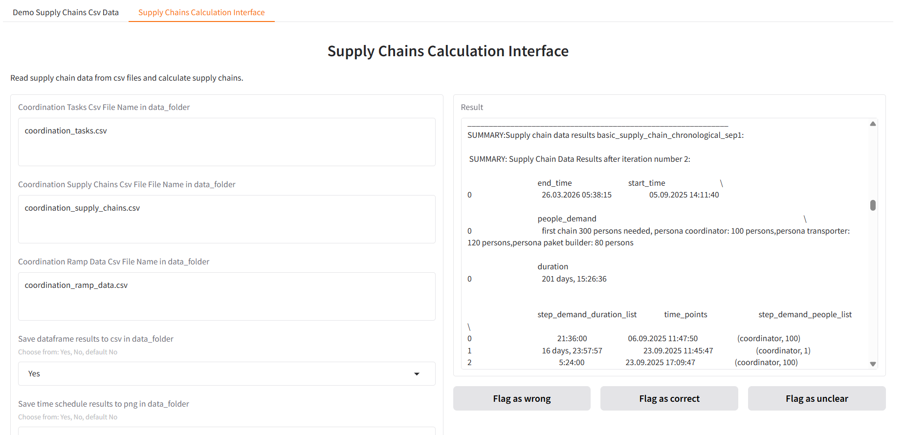Open the Save dataframe results combo box showing Yes
Image resolution: width=905 pixels, height=435 pixels.
click(220, 374)
